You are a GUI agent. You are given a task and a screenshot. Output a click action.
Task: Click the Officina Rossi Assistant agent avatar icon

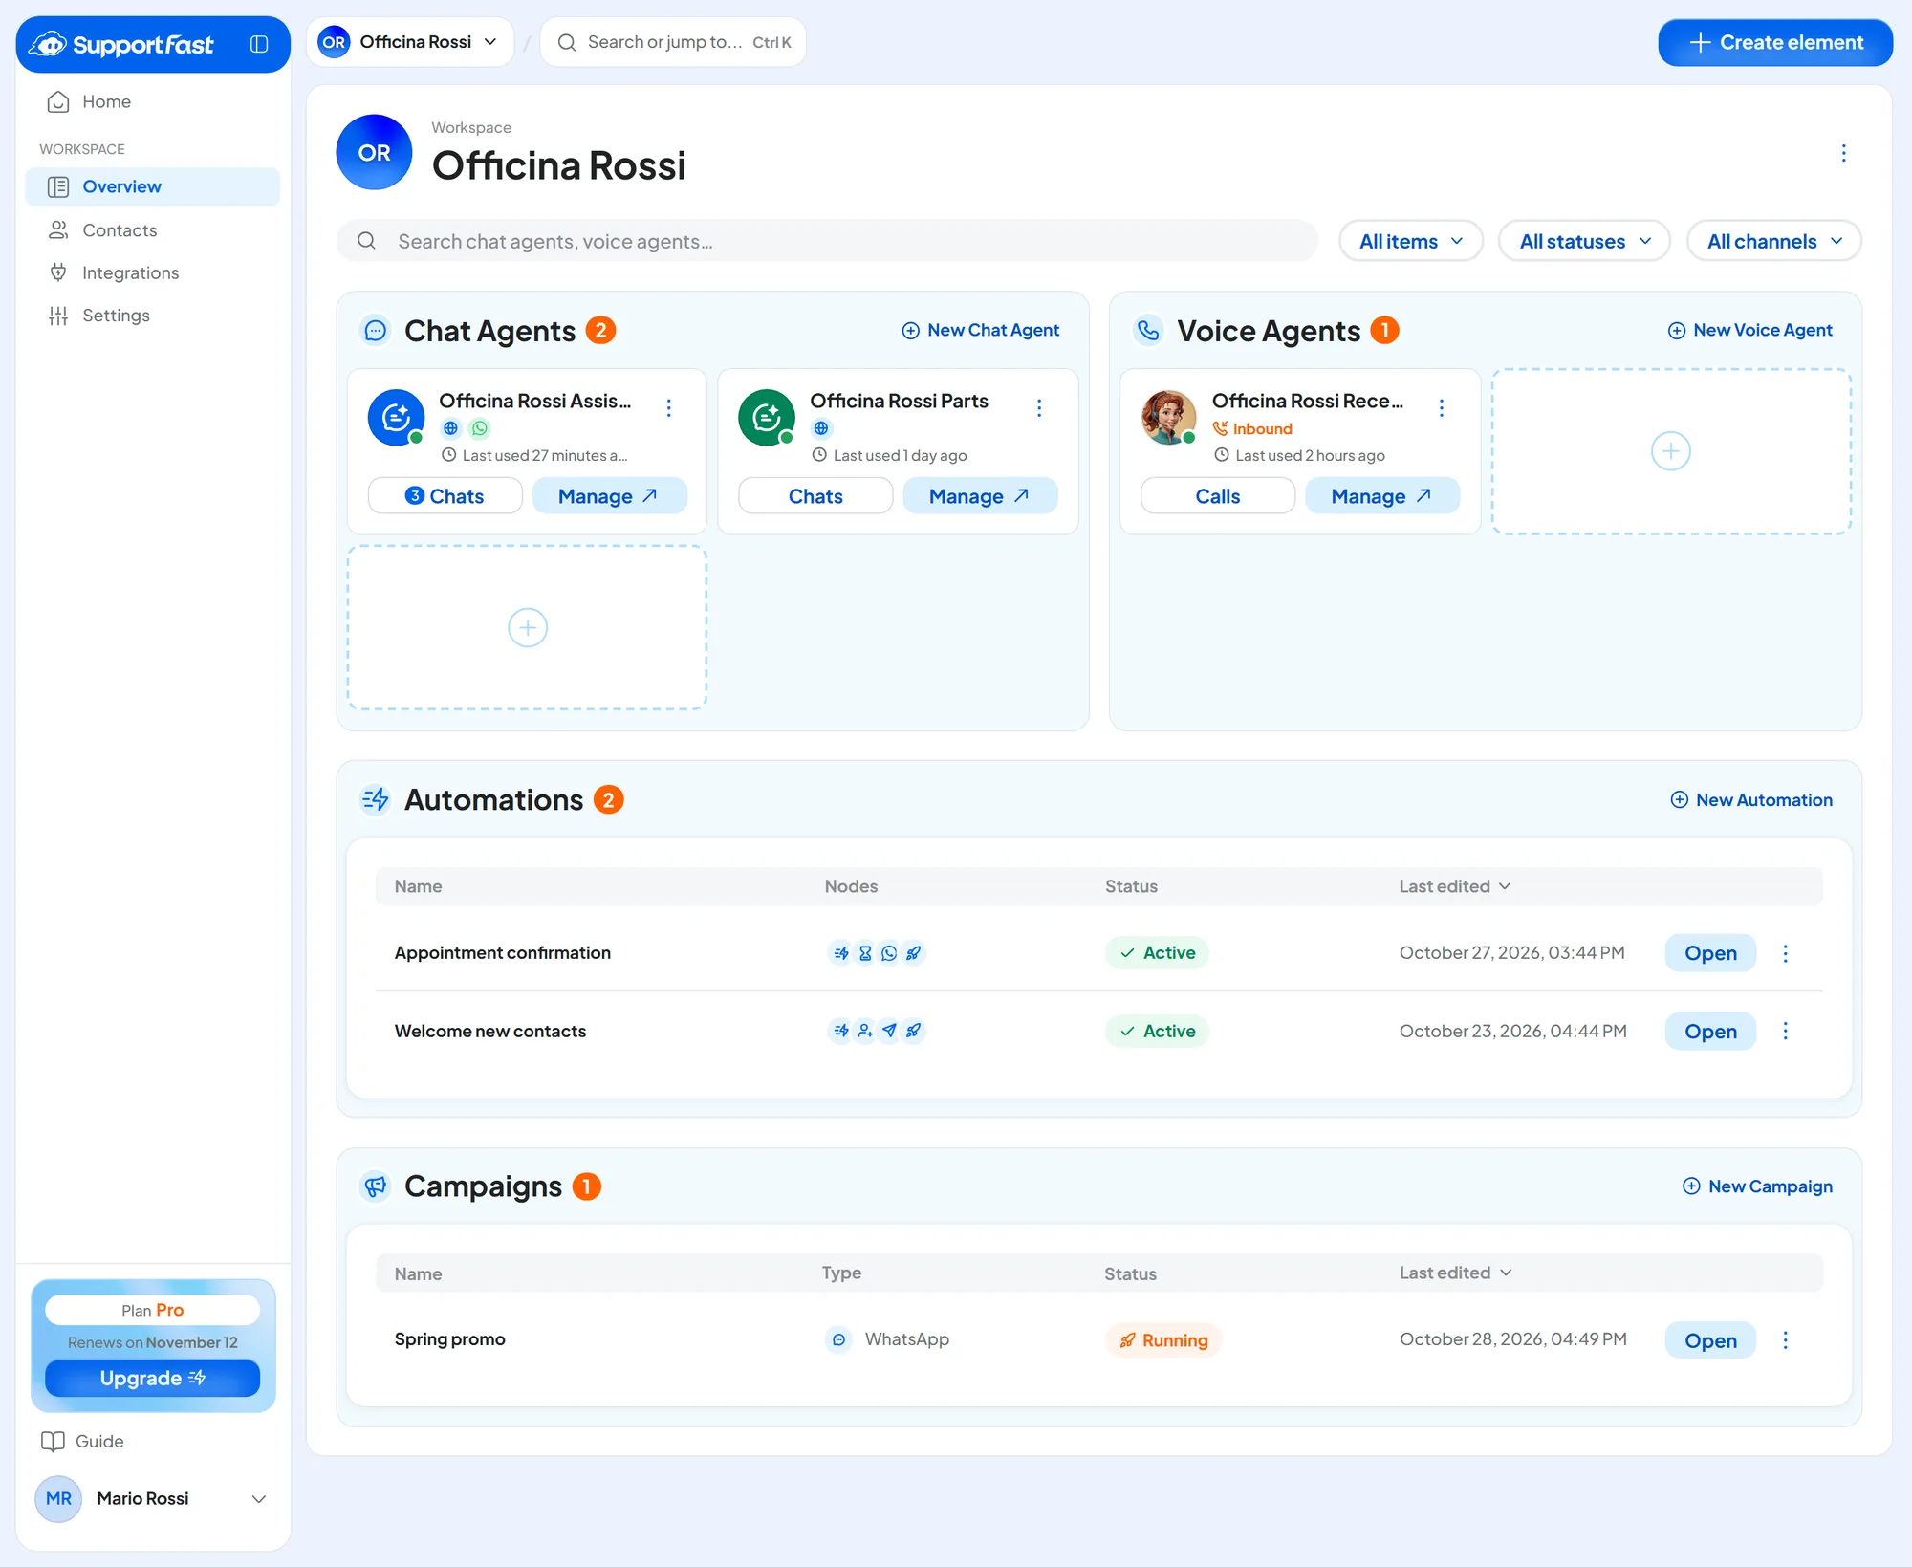(396, 417)
